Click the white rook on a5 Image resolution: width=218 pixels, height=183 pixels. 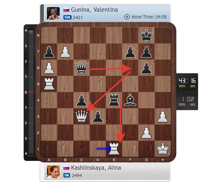(49, 84)
